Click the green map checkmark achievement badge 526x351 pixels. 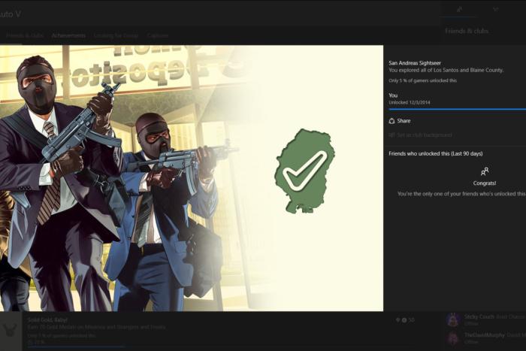click(x=304, y=171)
